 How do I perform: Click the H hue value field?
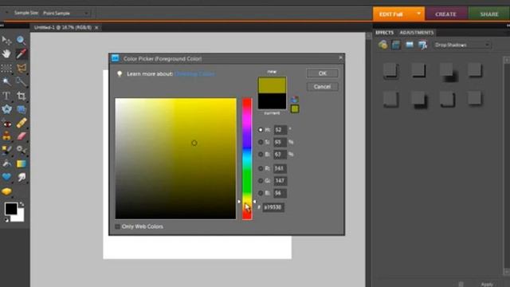coord(280,130)
